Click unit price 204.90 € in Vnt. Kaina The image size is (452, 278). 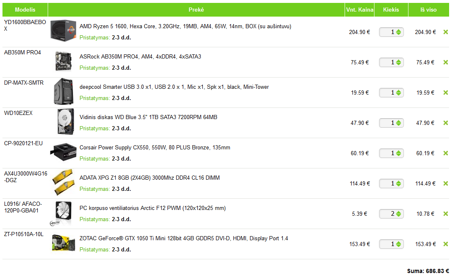pyautogui.click(x=360, y=32)
